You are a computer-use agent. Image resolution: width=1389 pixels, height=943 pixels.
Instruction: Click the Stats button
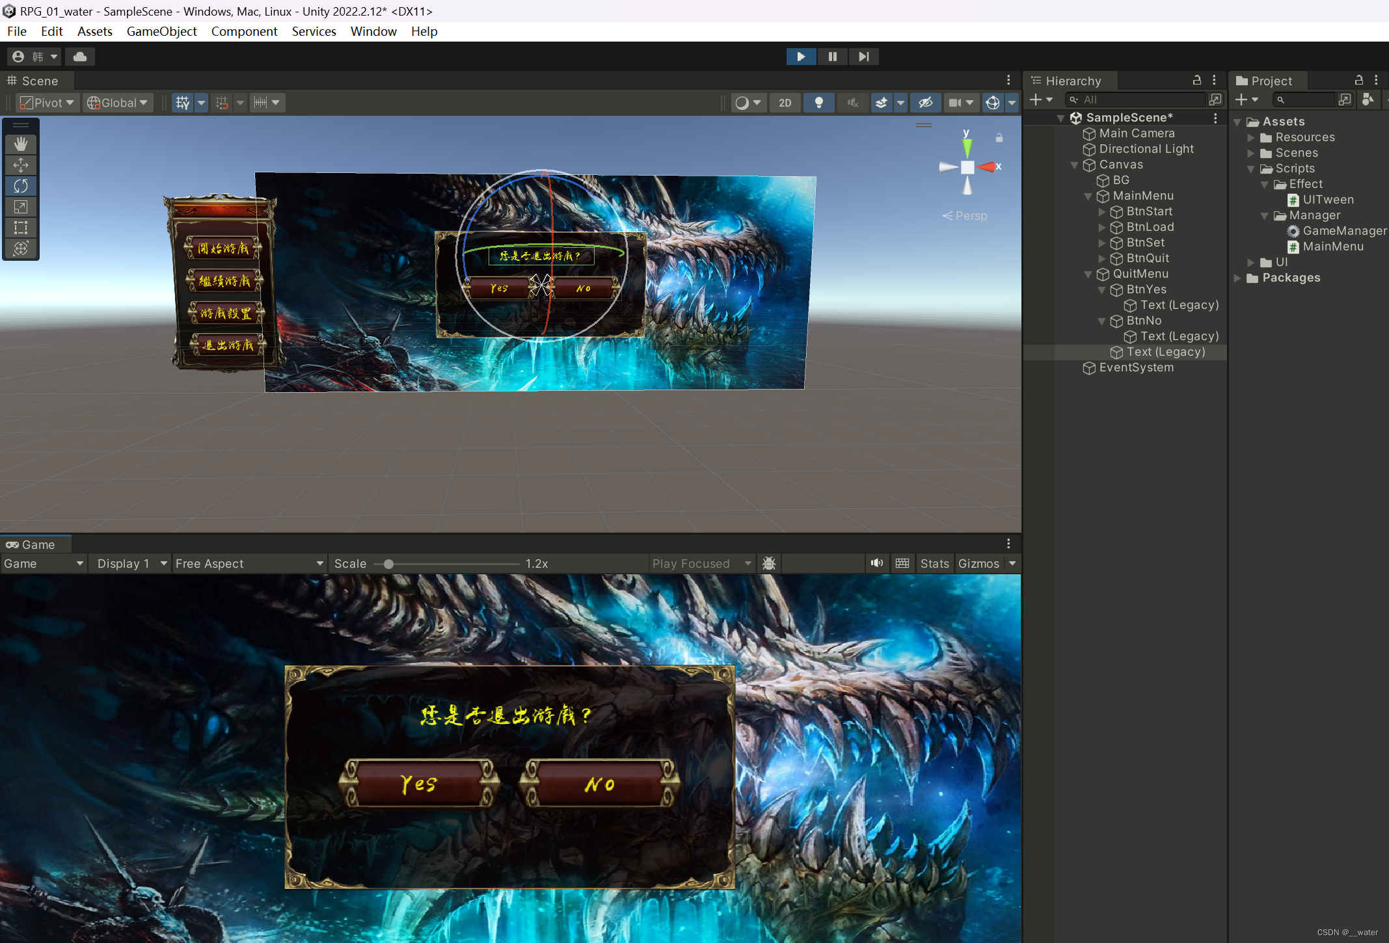tap(935, 563)
